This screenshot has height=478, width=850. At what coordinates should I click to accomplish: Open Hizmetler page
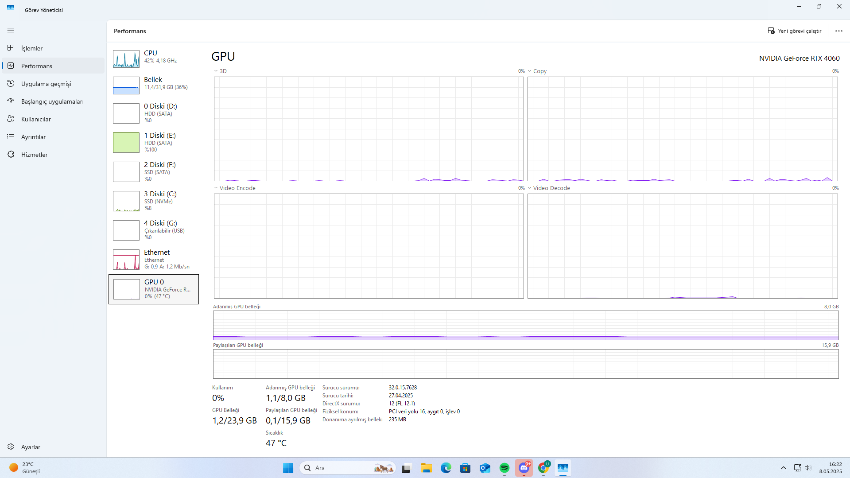pos(53,154)
